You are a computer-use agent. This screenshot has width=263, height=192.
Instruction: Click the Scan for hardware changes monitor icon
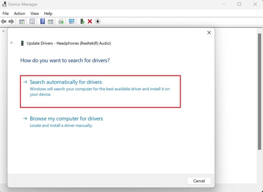pyautogui.click(x=71, y=21)
